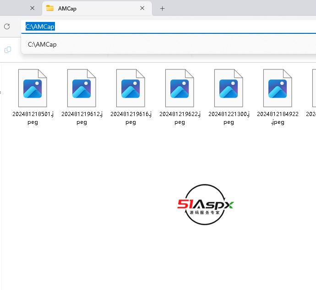This screenshot has height=290, width=316.
Task: Select file 2024812184922.jpeg thumbnail icon
Action: [x=278, y=88]
